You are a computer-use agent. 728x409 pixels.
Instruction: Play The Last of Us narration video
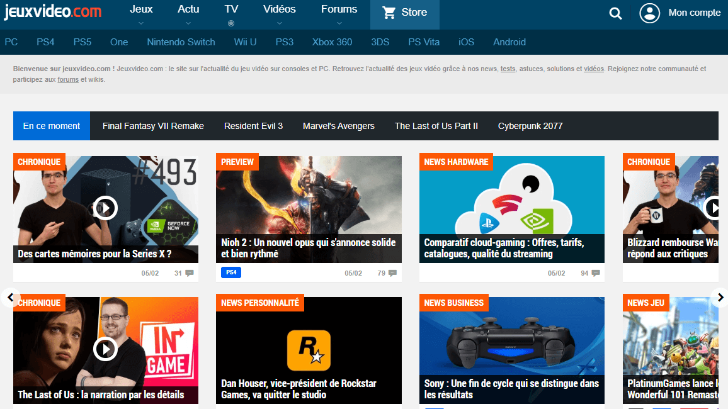[105, 348]
